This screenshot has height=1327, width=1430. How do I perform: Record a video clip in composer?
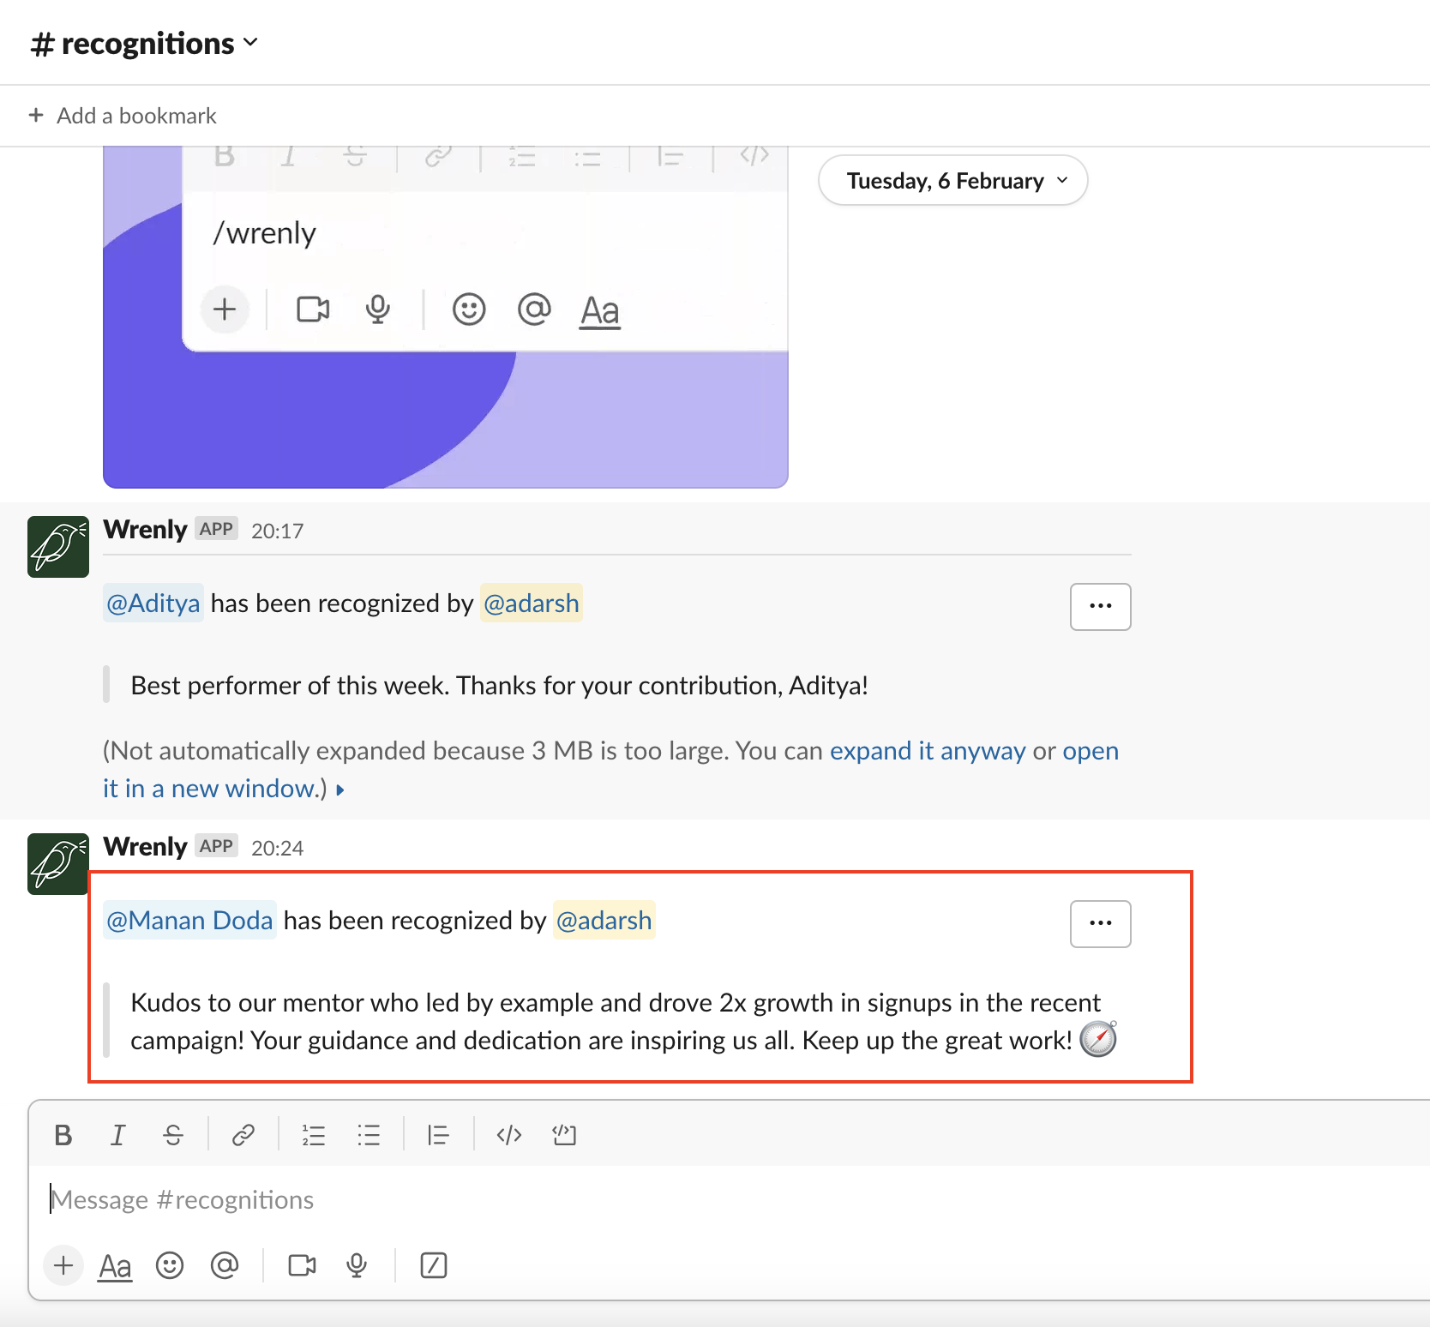click(x=302, y=1265)
